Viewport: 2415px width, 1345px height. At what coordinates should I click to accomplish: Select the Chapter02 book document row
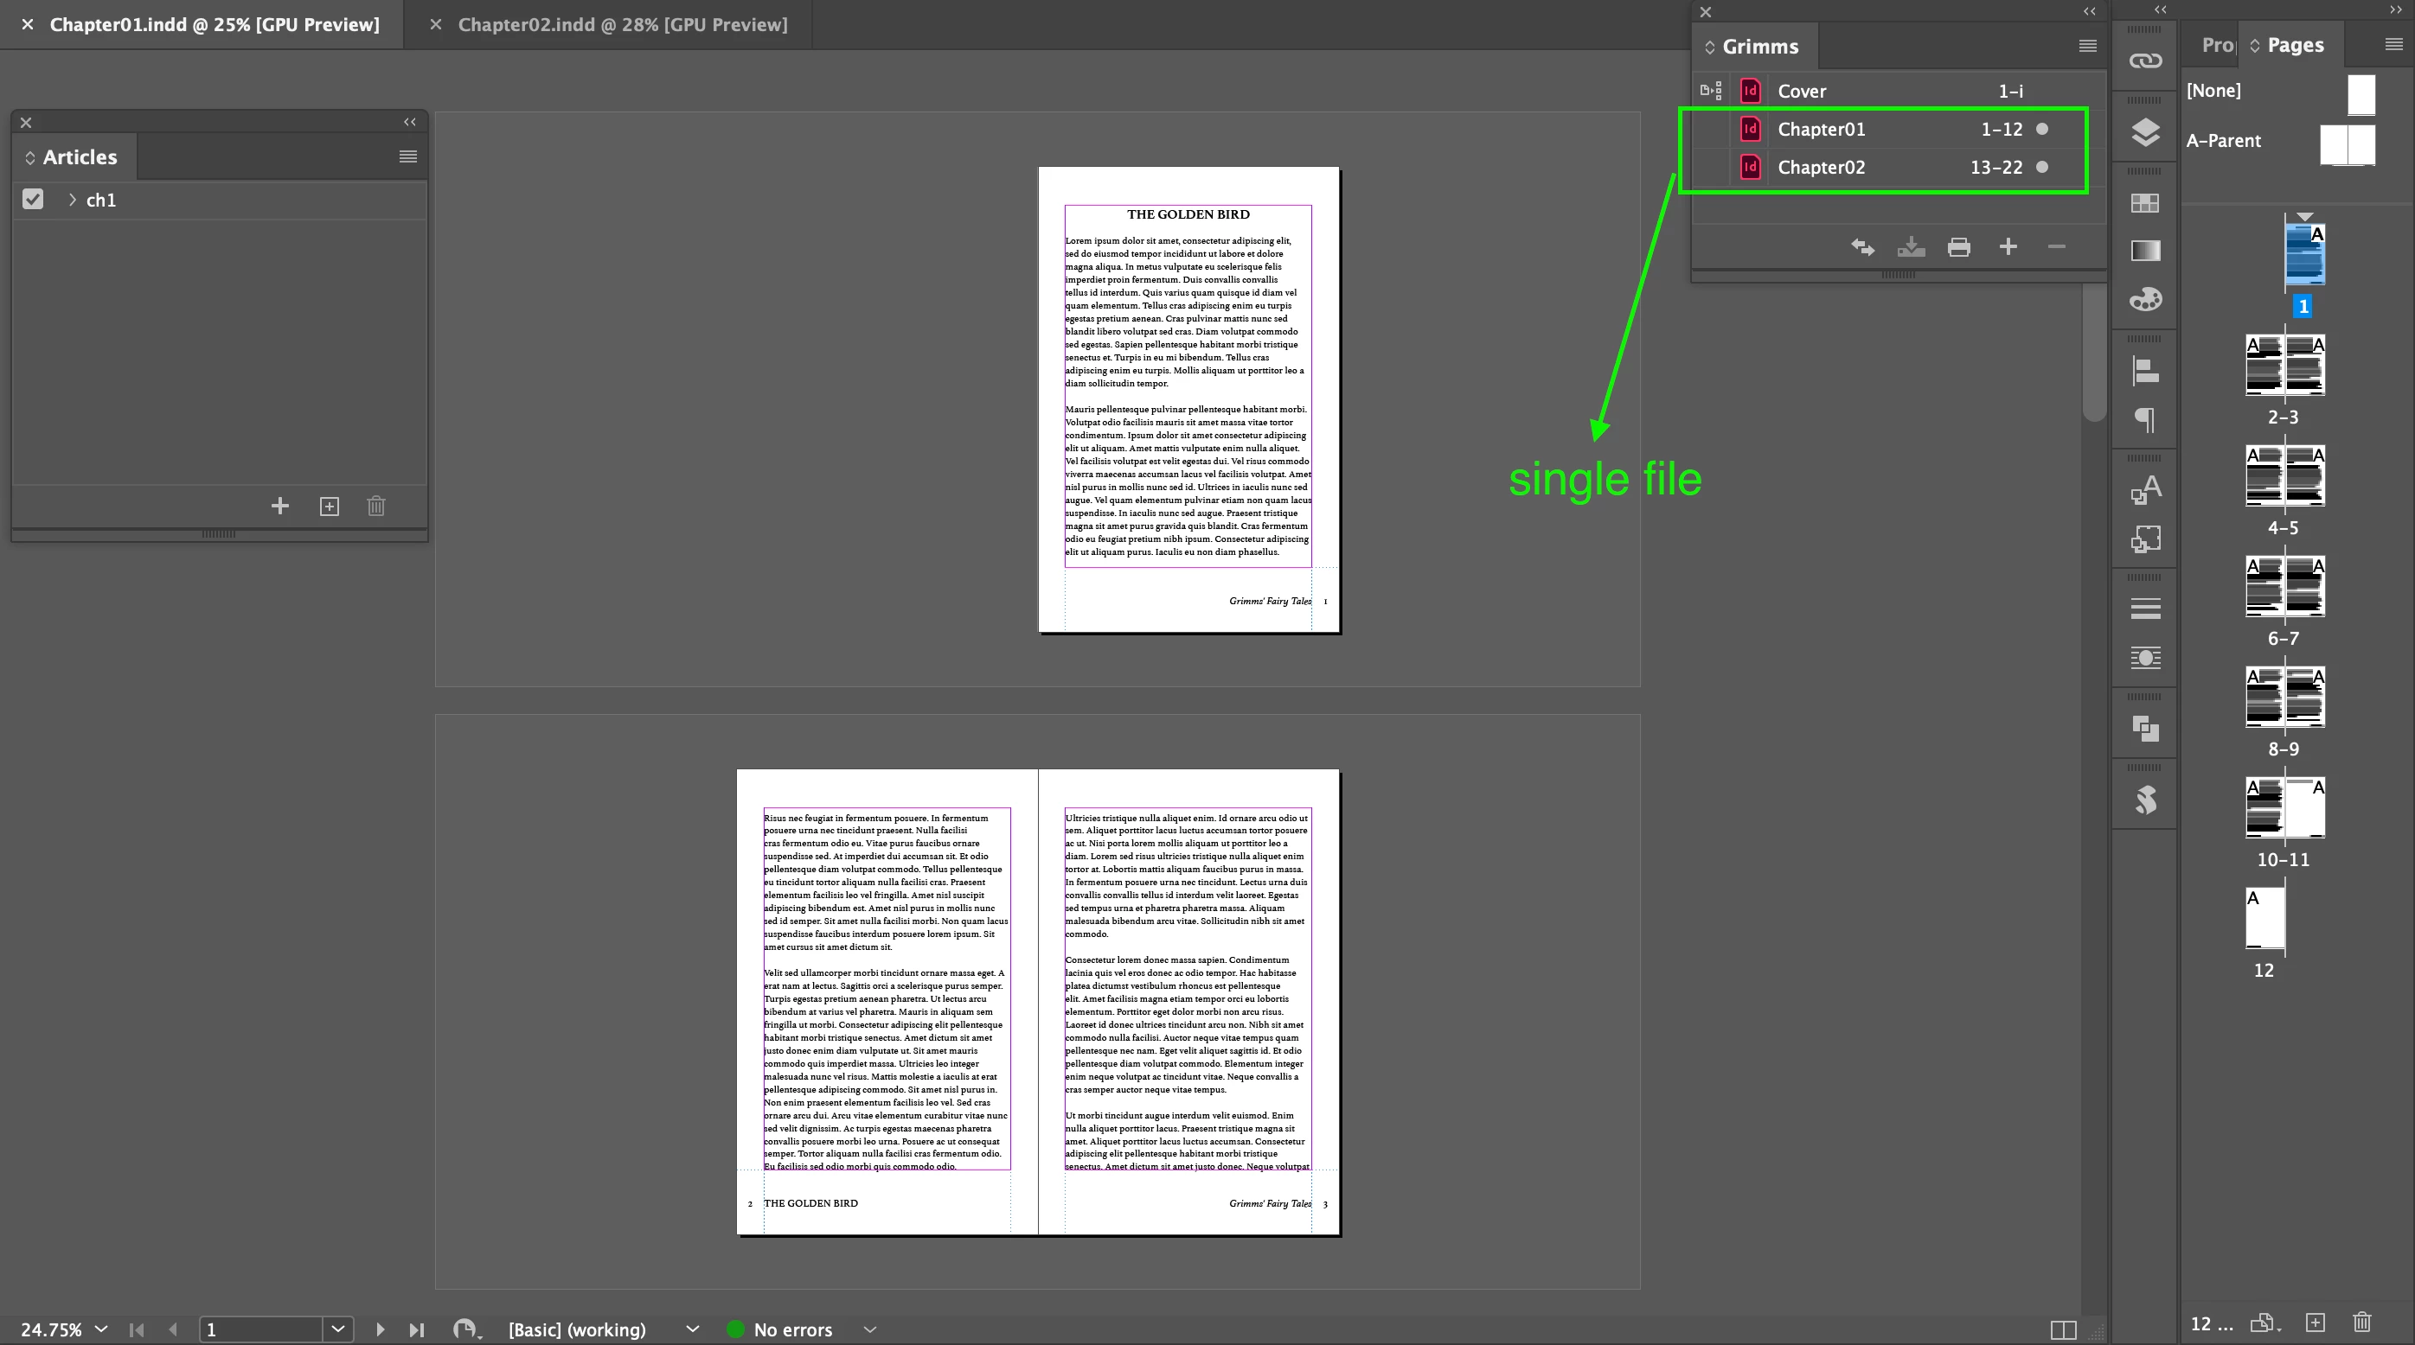pyautogui.click(x=1821, y=168)
